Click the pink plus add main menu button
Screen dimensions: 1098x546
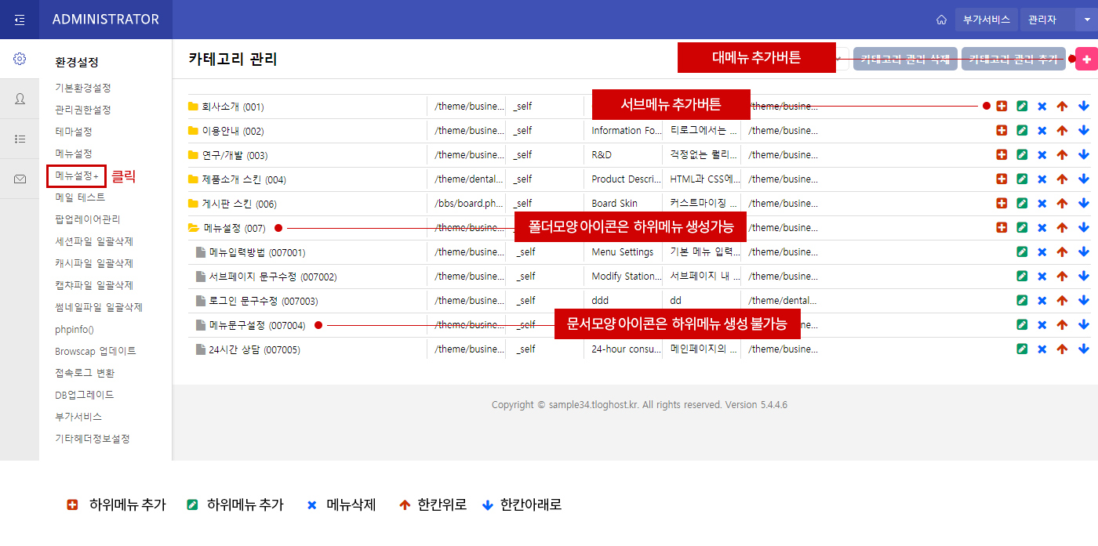click(1086, 60)
